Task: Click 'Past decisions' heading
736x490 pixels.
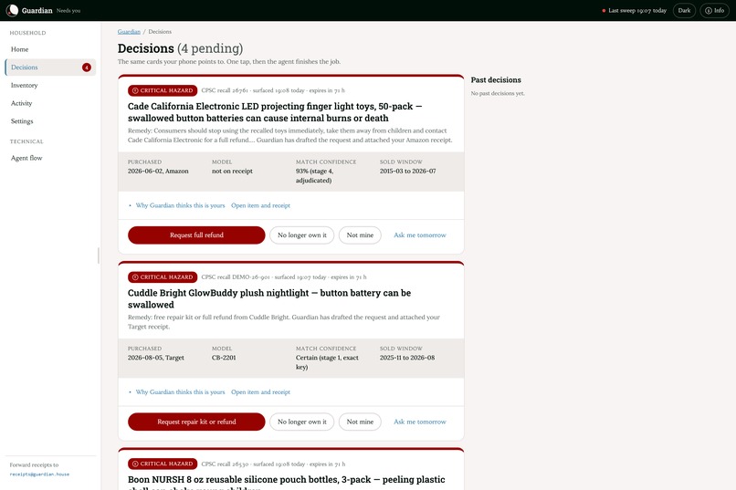Action: (496, 79)
